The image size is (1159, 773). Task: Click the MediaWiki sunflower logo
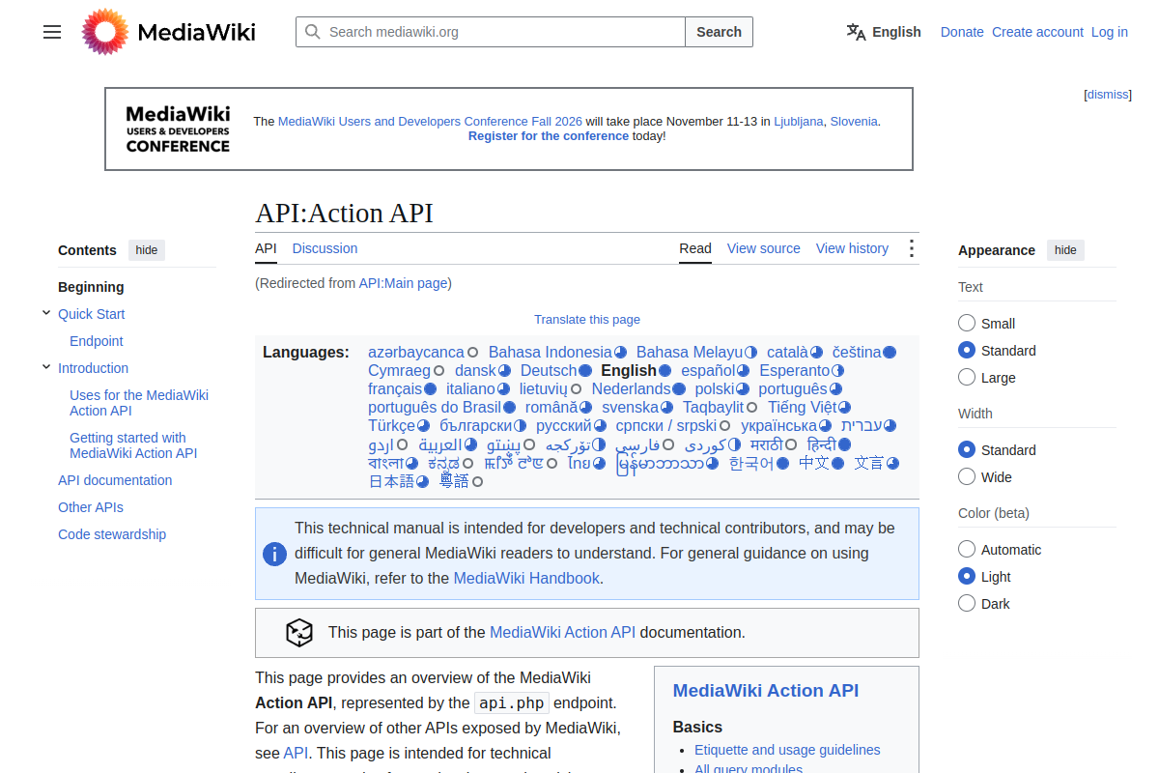(x=105, y=32)
